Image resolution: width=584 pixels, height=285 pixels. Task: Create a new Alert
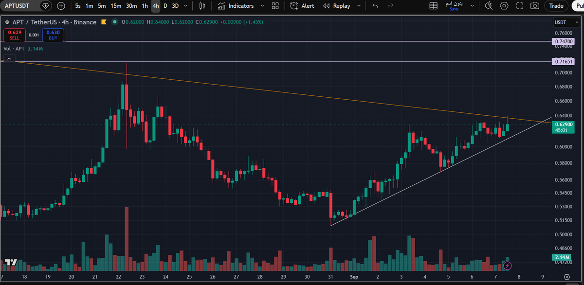[302, 6]
